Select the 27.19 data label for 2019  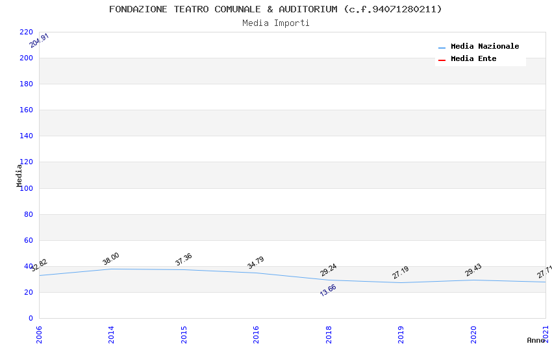tap(401, 273)
